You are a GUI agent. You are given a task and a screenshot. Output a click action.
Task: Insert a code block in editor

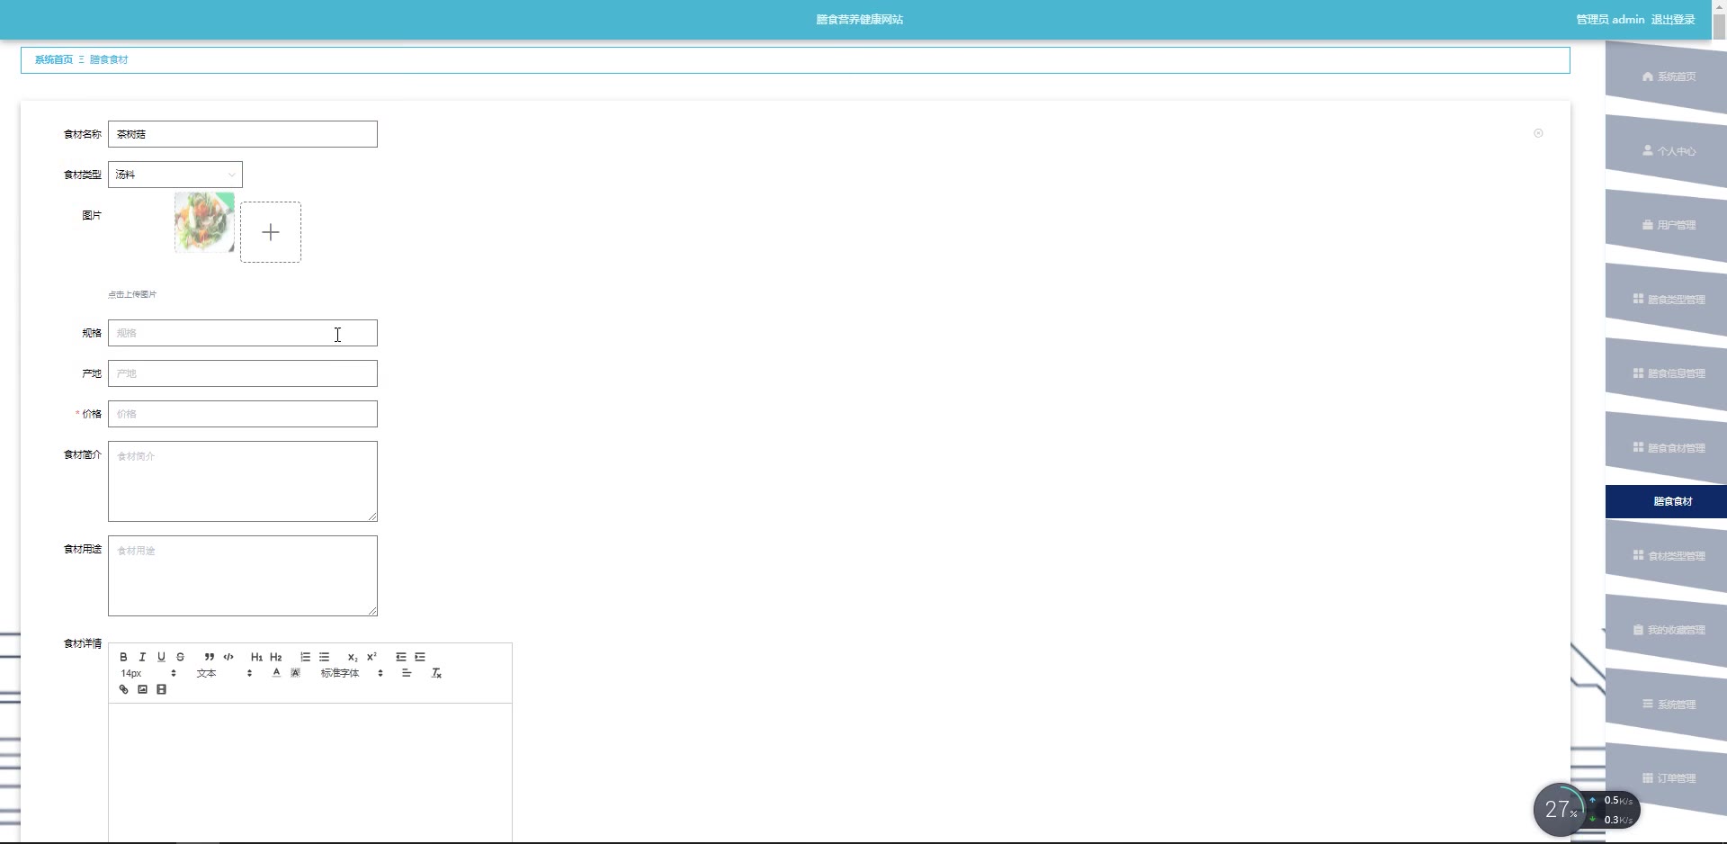(x=228, y=657)
